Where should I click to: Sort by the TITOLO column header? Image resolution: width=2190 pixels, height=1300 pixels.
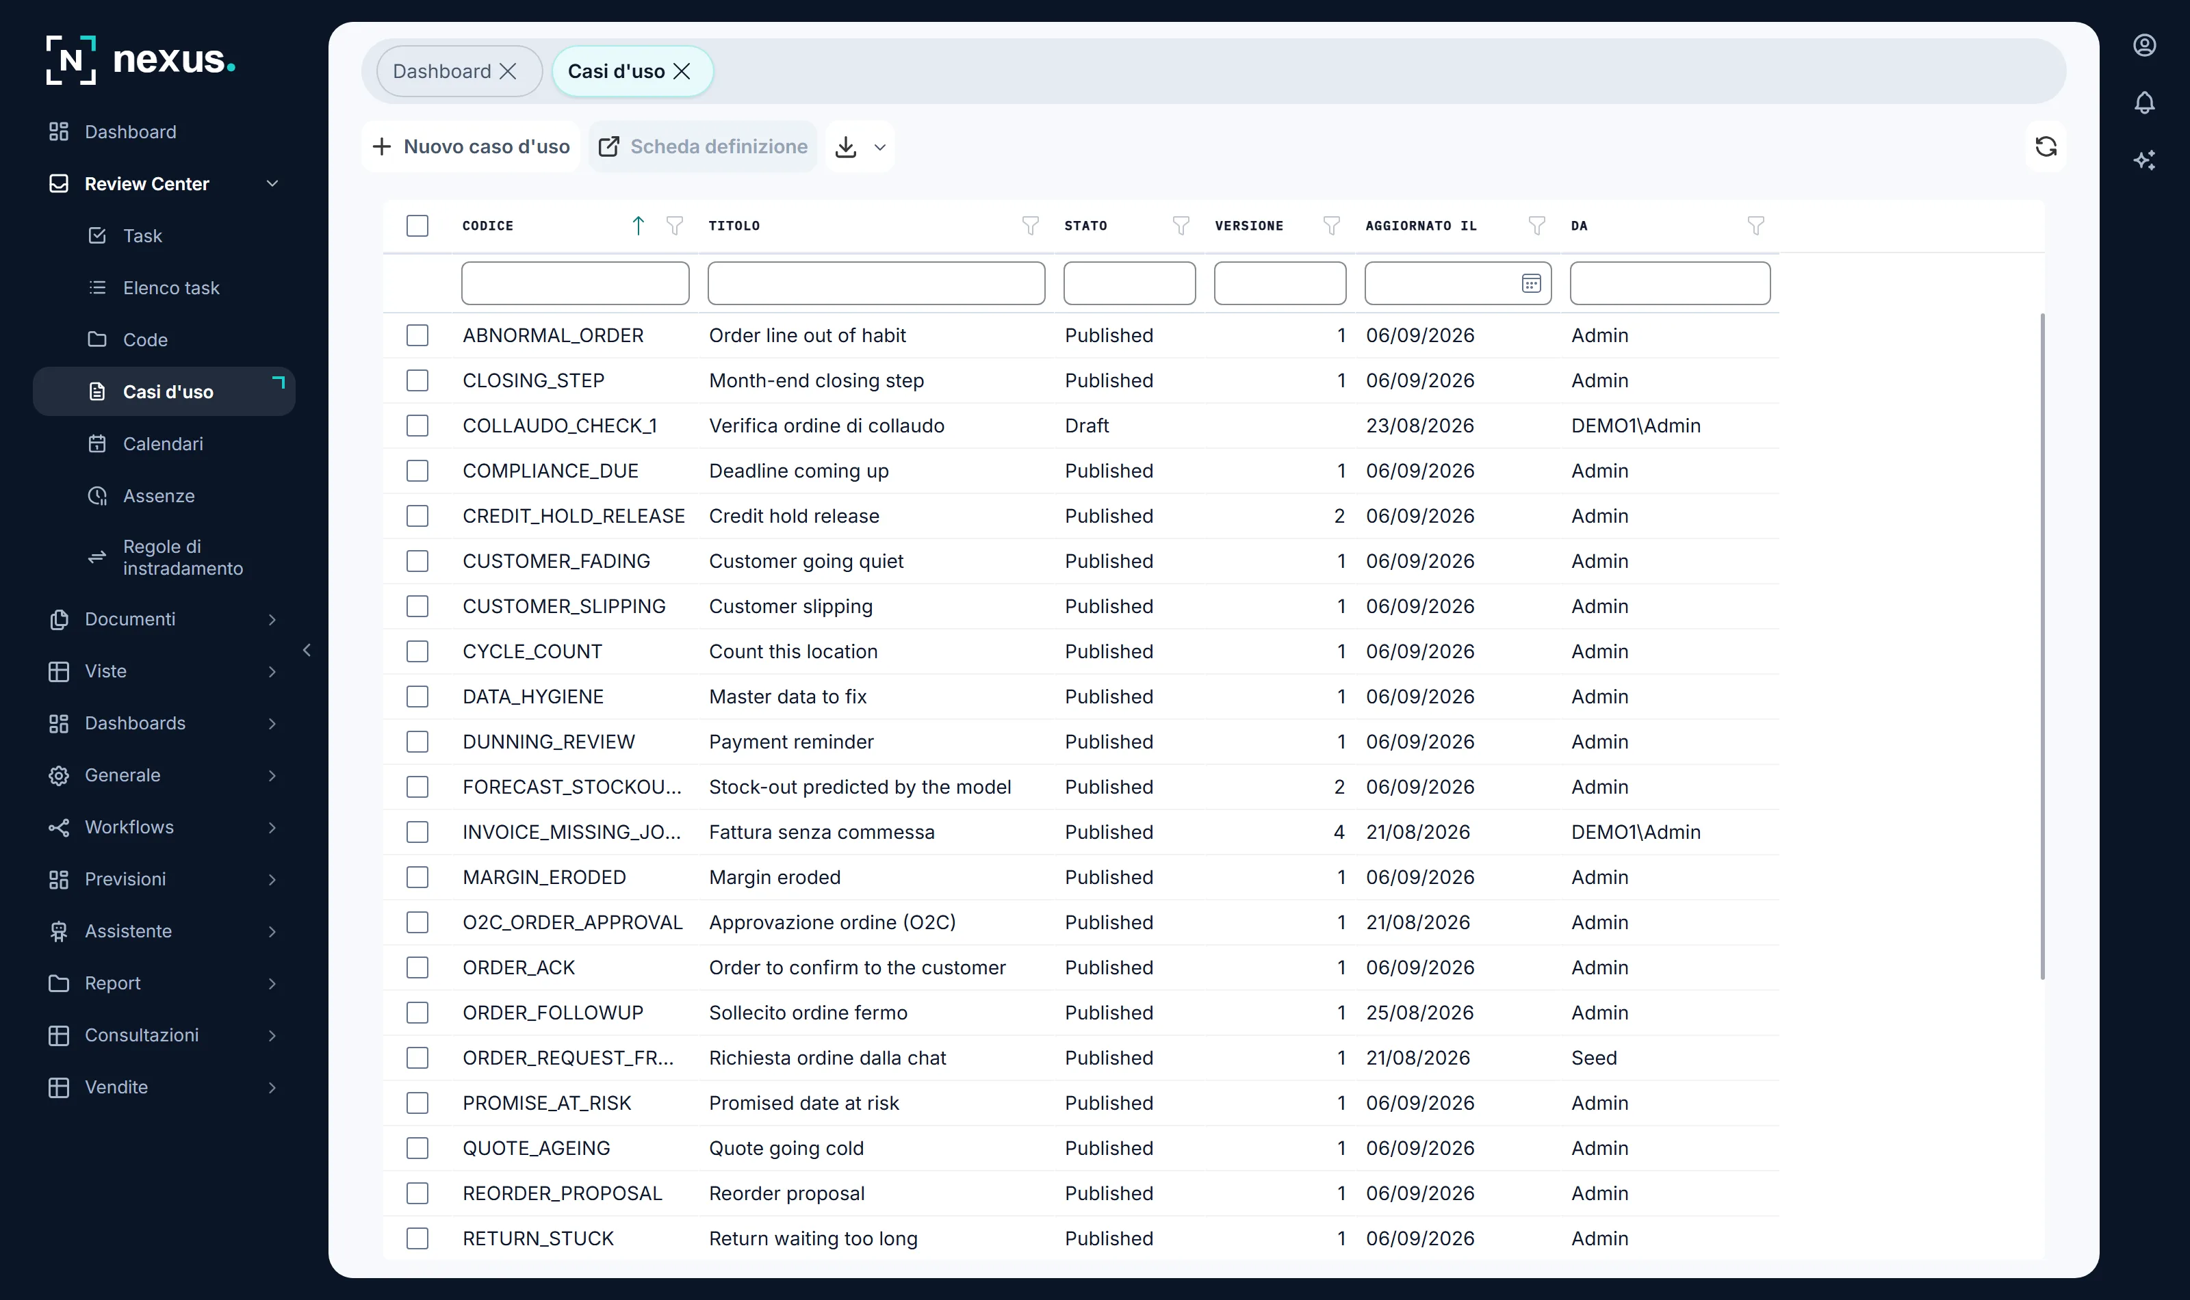pyautogui.click(x=734, y=226)
